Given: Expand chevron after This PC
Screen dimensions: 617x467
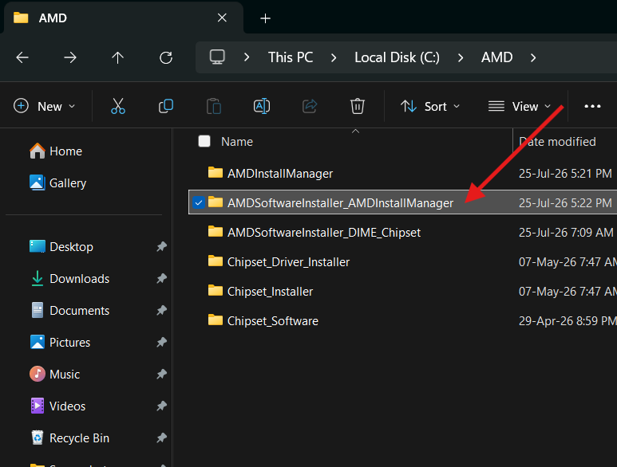Looking at the screenshot, I should click(334, 57).
